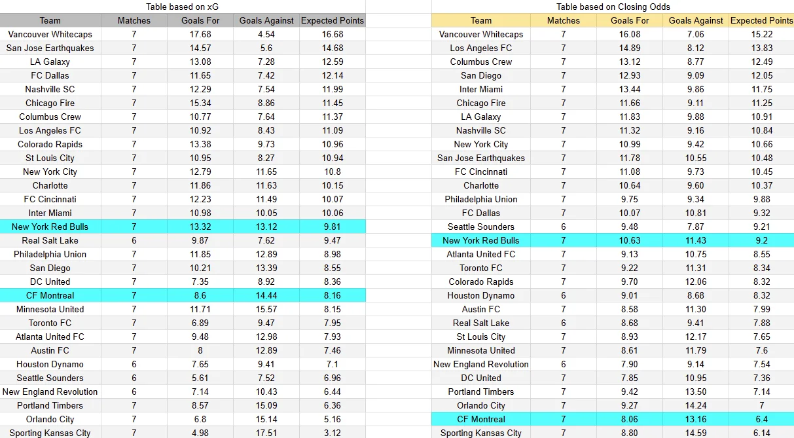Select Real Salt Lake in the xG table

click(x=50, y=240)
